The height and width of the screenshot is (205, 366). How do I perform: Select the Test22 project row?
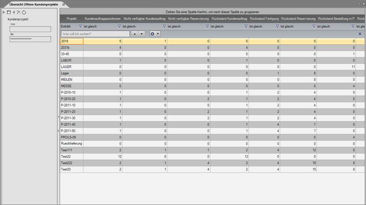(x=71, y=156)
